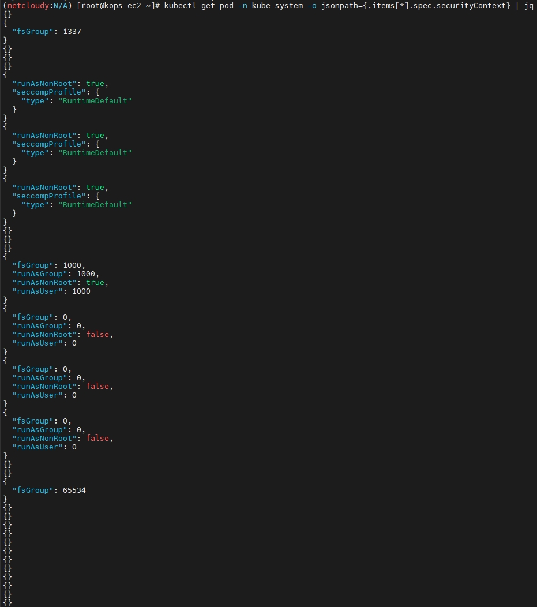Click the "N/A" namespace in the prompt

pos(61,5)
